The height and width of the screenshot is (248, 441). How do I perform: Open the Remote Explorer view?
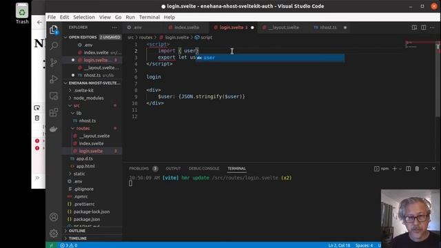[54, 96]
